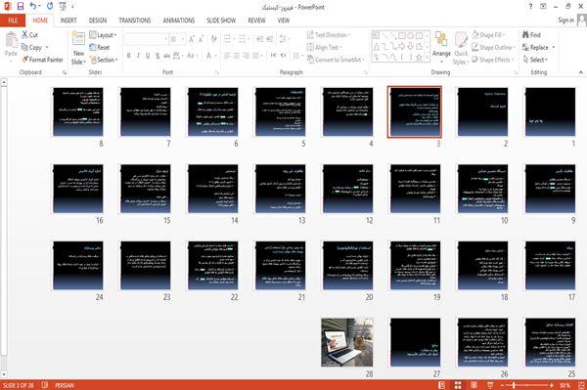The image size is (587, 390).
Task: Switch to the ANIMATIONS tab
Action: pos(179,21)
